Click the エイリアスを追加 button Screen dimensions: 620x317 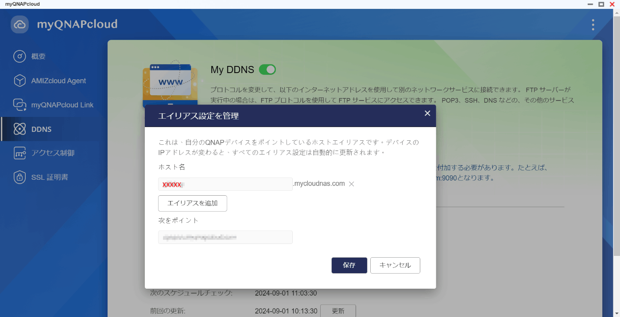pyautogui.click(x=193, y=203)
